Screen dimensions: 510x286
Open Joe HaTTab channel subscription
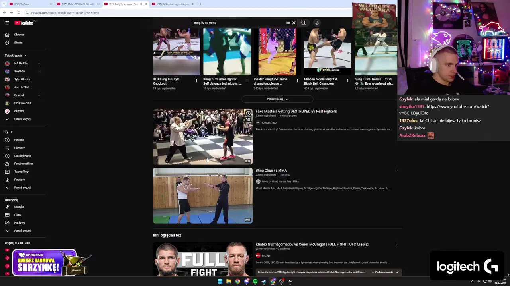[x=23, y=87]
